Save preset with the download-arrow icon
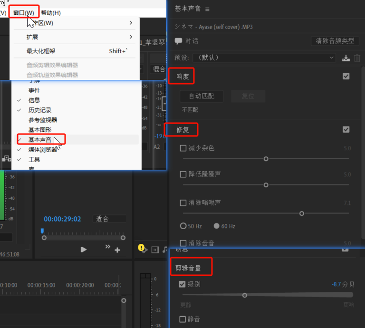 pos(346,58)
